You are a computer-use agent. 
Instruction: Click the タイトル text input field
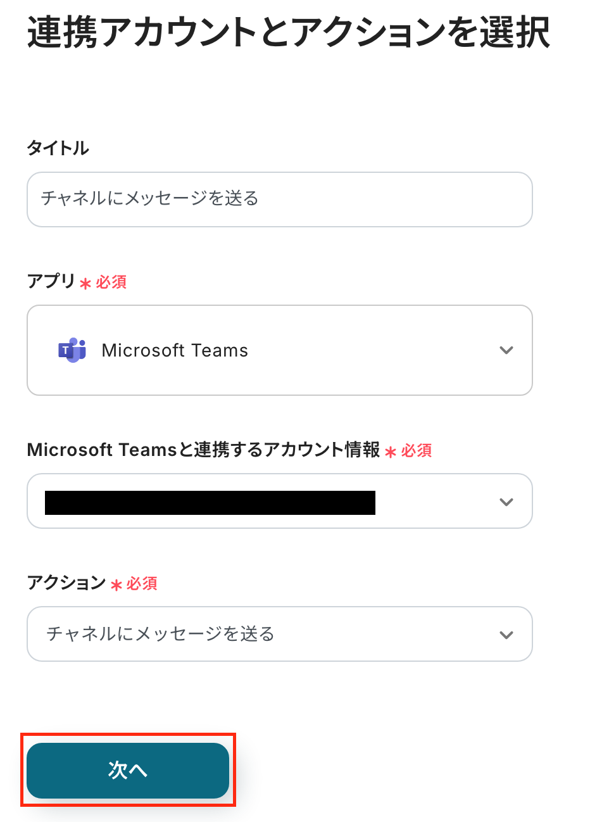279,199
